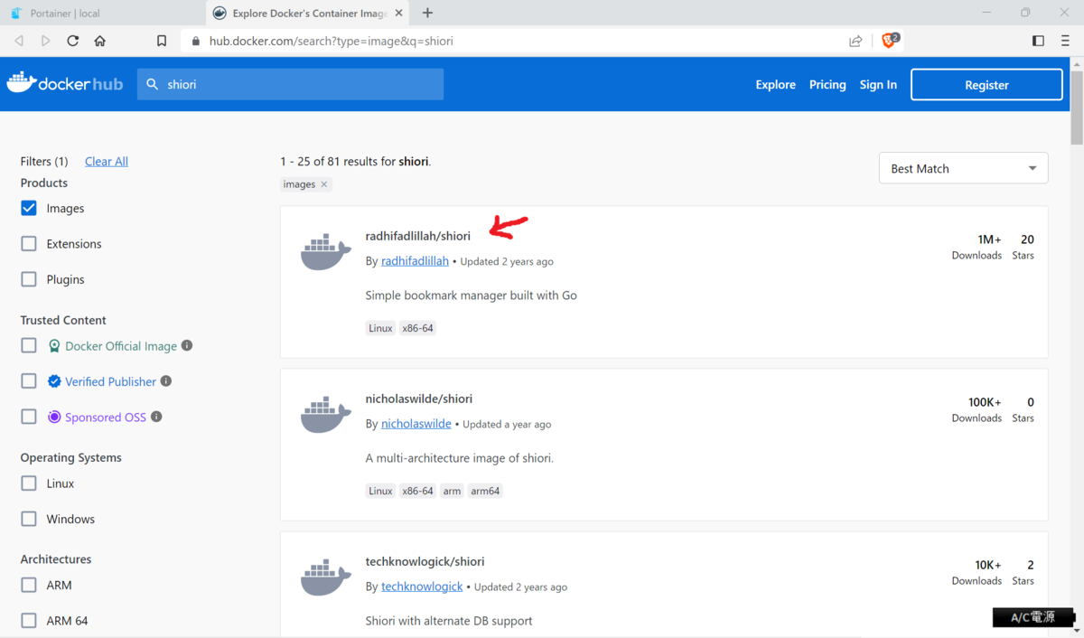Open the nicholaswilde publisher link
Screen dimensions: 1084x638
(x=416, y=424)
